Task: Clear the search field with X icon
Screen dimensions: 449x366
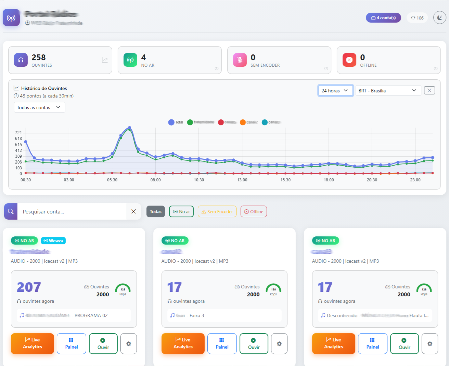Action: coord(133,211)
